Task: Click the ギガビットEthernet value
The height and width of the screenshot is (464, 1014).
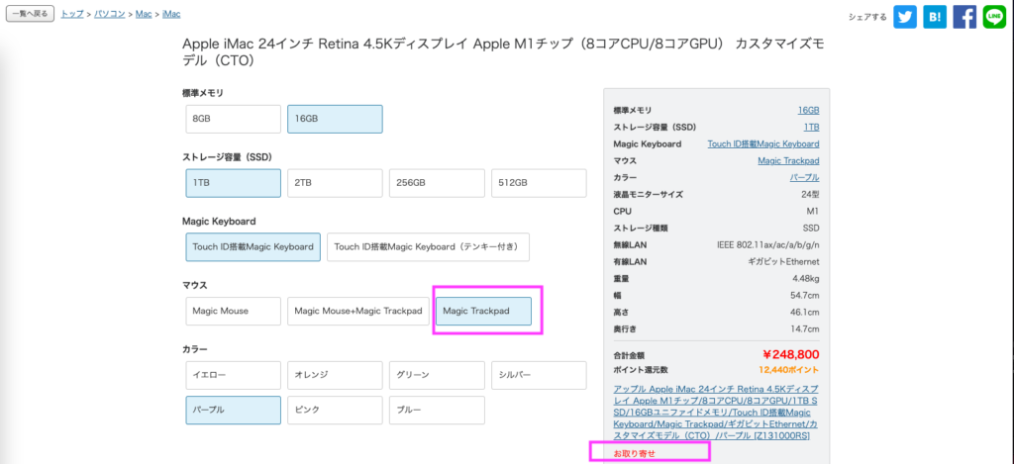Action: (x=783, y=262)
